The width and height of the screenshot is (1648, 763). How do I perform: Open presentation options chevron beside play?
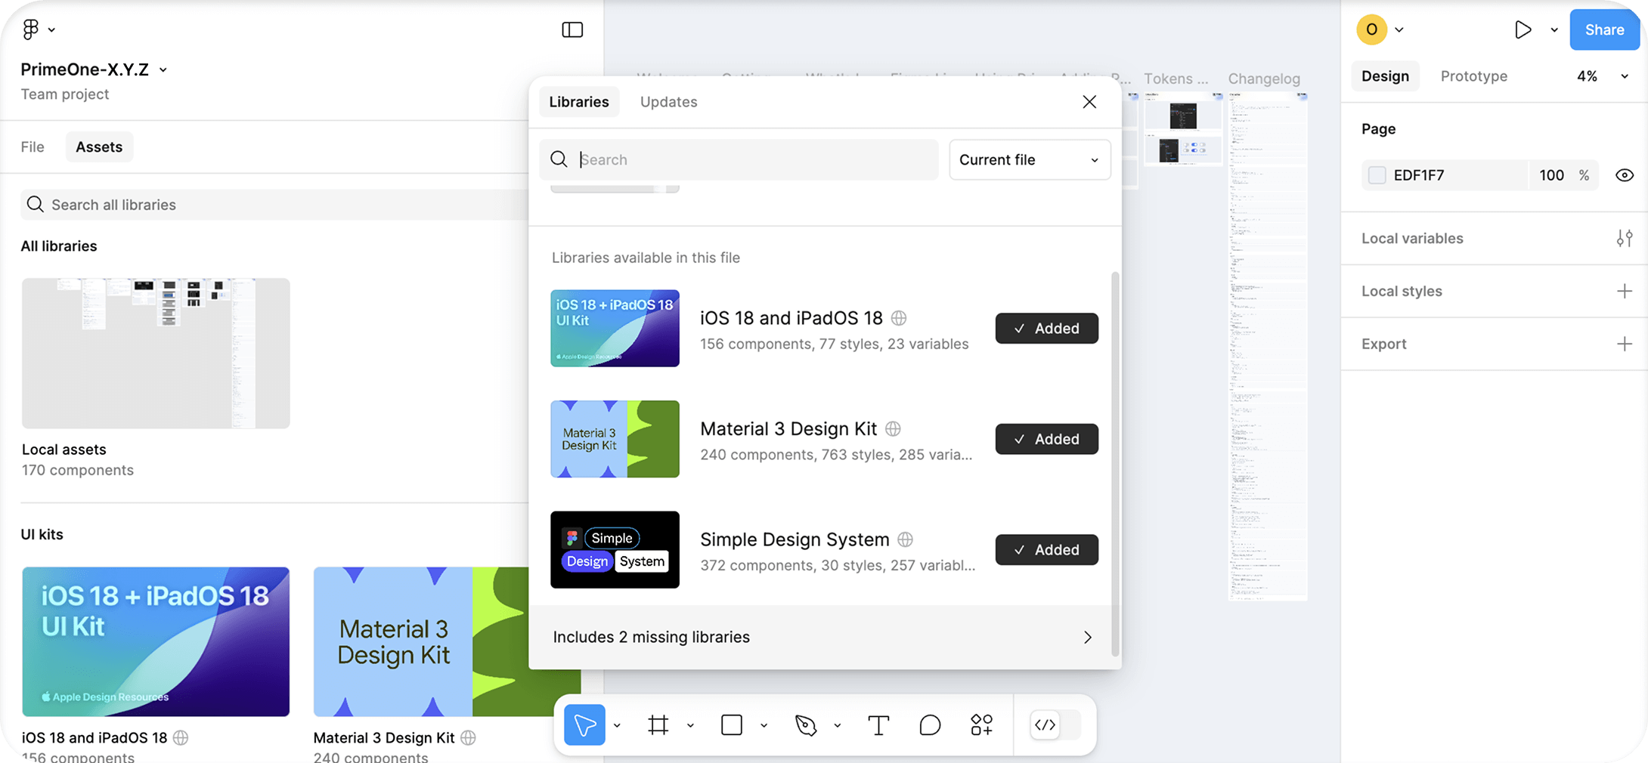[x=1554, y=30]
